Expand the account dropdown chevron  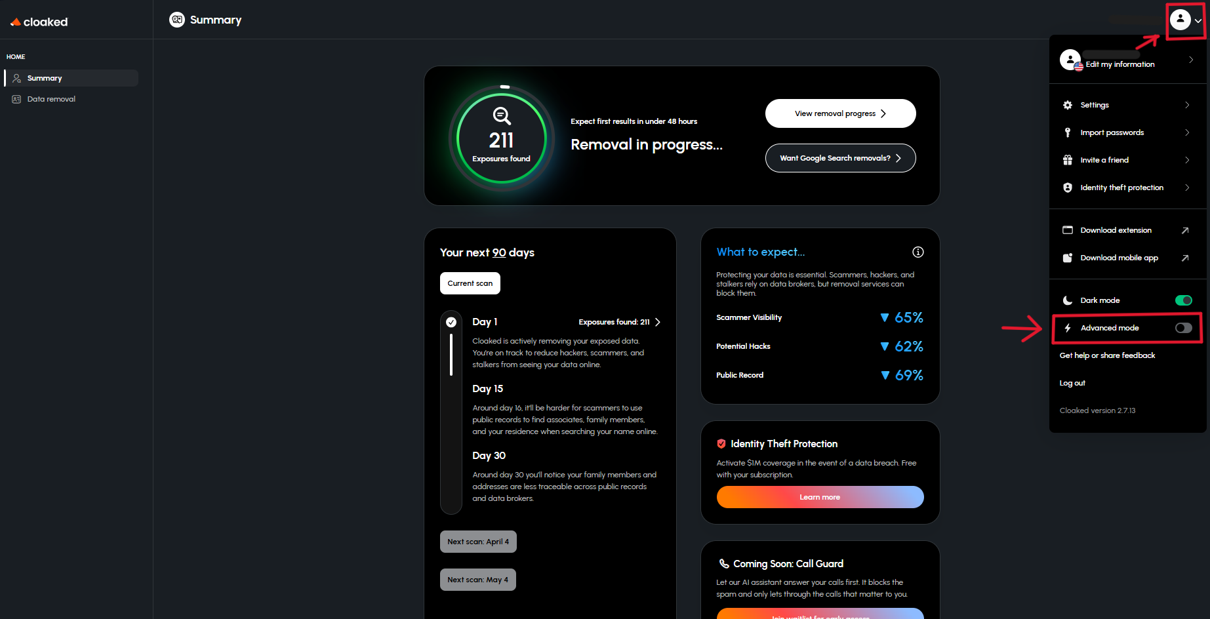pyautogui.click(x=1198, y=20)
